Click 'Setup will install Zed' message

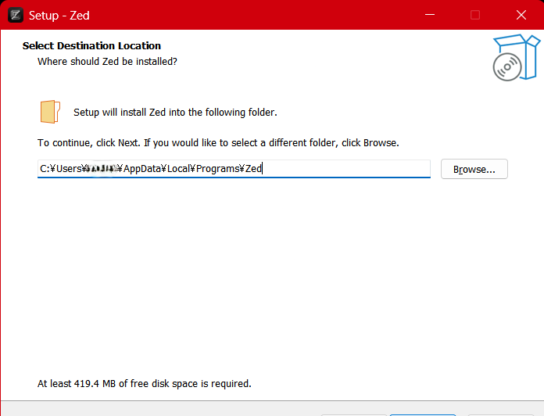[175, 113]
